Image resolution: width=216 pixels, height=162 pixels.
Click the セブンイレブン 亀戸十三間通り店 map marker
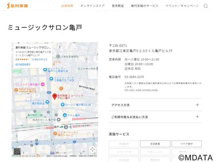[x=45, y=70]
